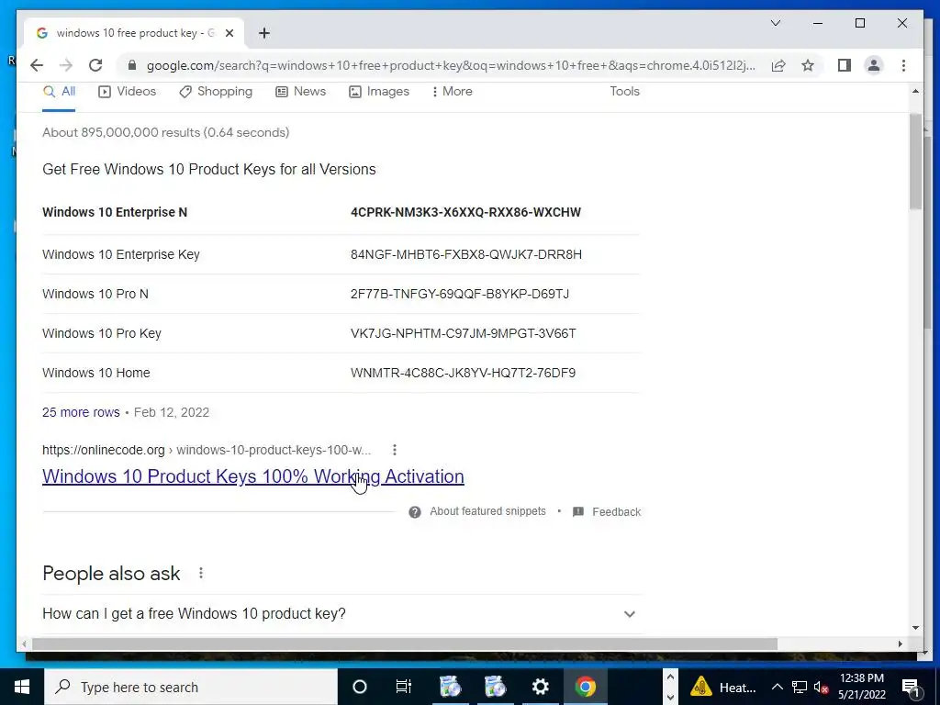The image size is (940, 705).
Task: Go back to the previous page
Action: tap(37, 65)
